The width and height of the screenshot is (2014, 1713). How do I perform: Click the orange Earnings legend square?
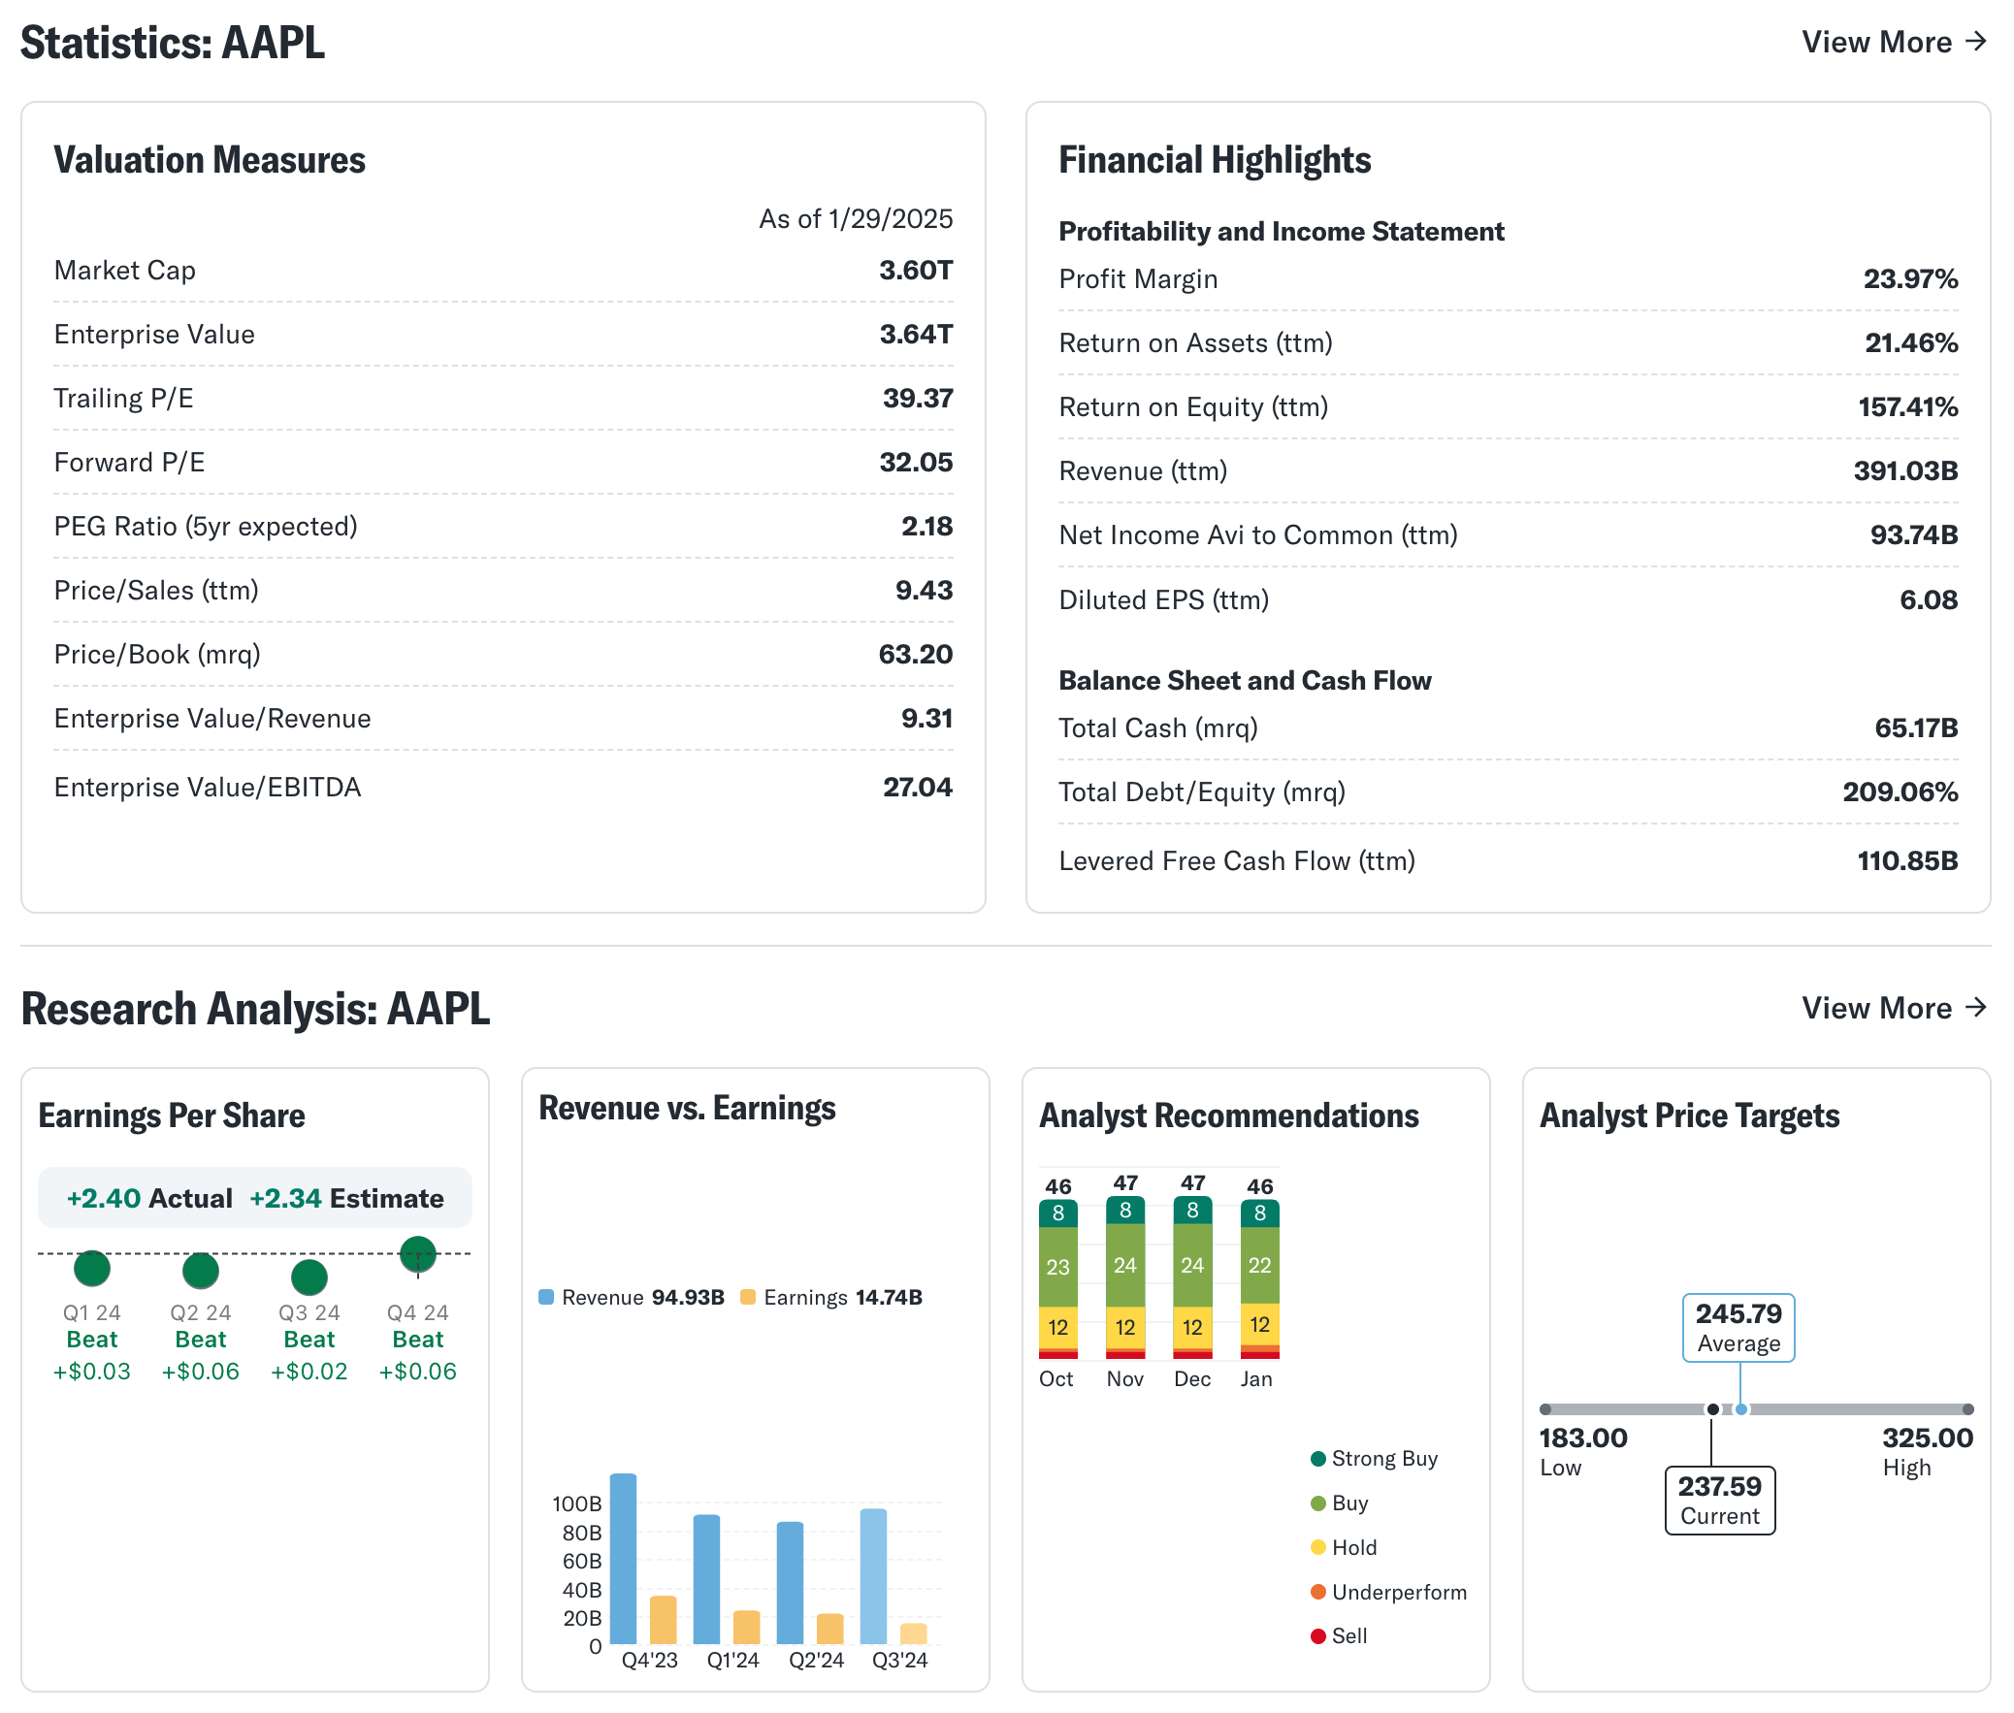(x=748, y=1298)
